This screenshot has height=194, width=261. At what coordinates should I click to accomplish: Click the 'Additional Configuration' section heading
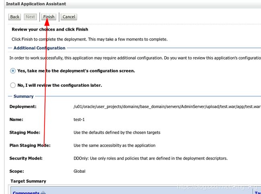tap(39, 48)
